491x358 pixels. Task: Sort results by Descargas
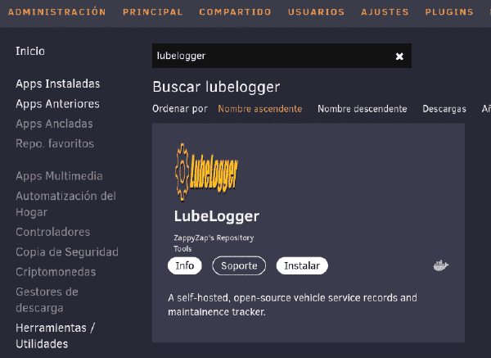pos(444,109)
